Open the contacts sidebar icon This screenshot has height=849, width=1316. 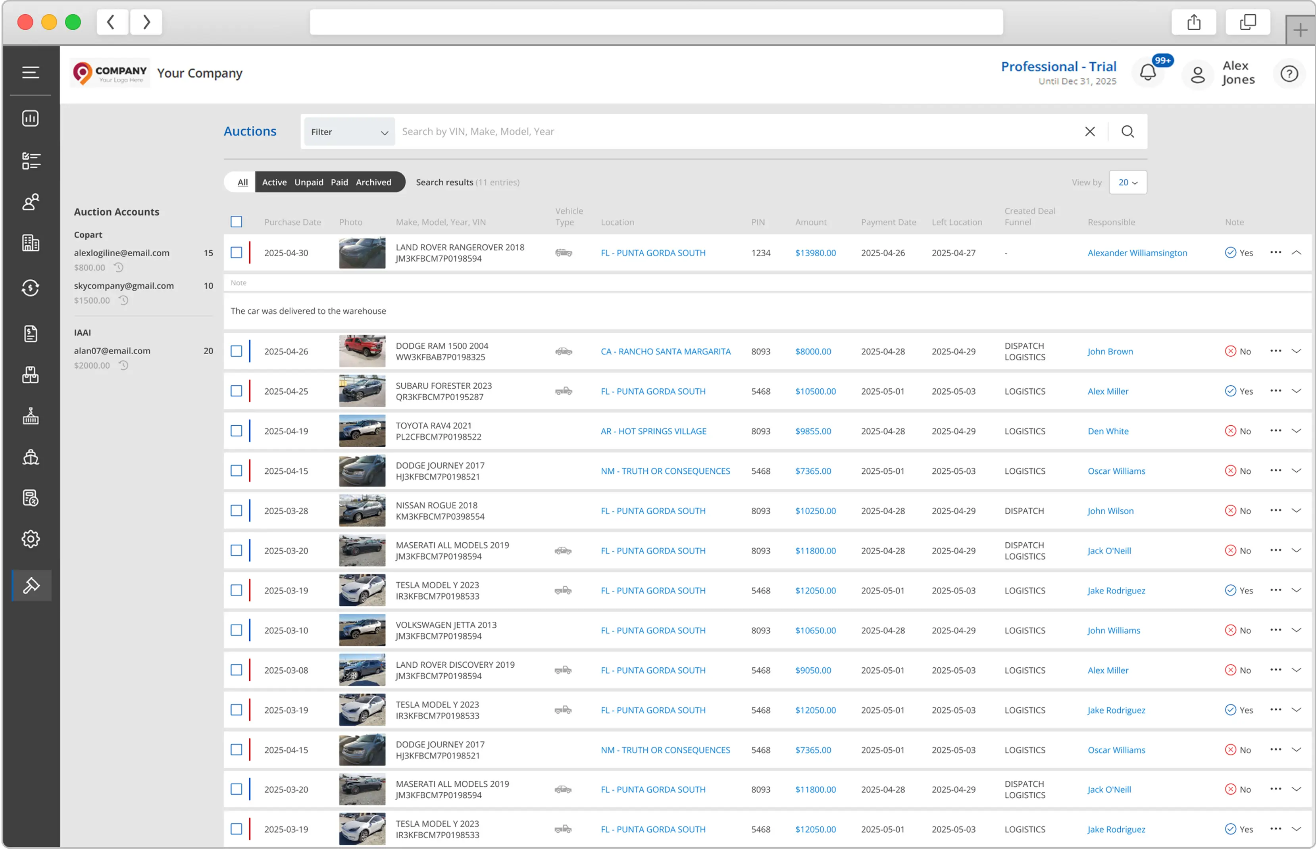(x=30, y=202)
